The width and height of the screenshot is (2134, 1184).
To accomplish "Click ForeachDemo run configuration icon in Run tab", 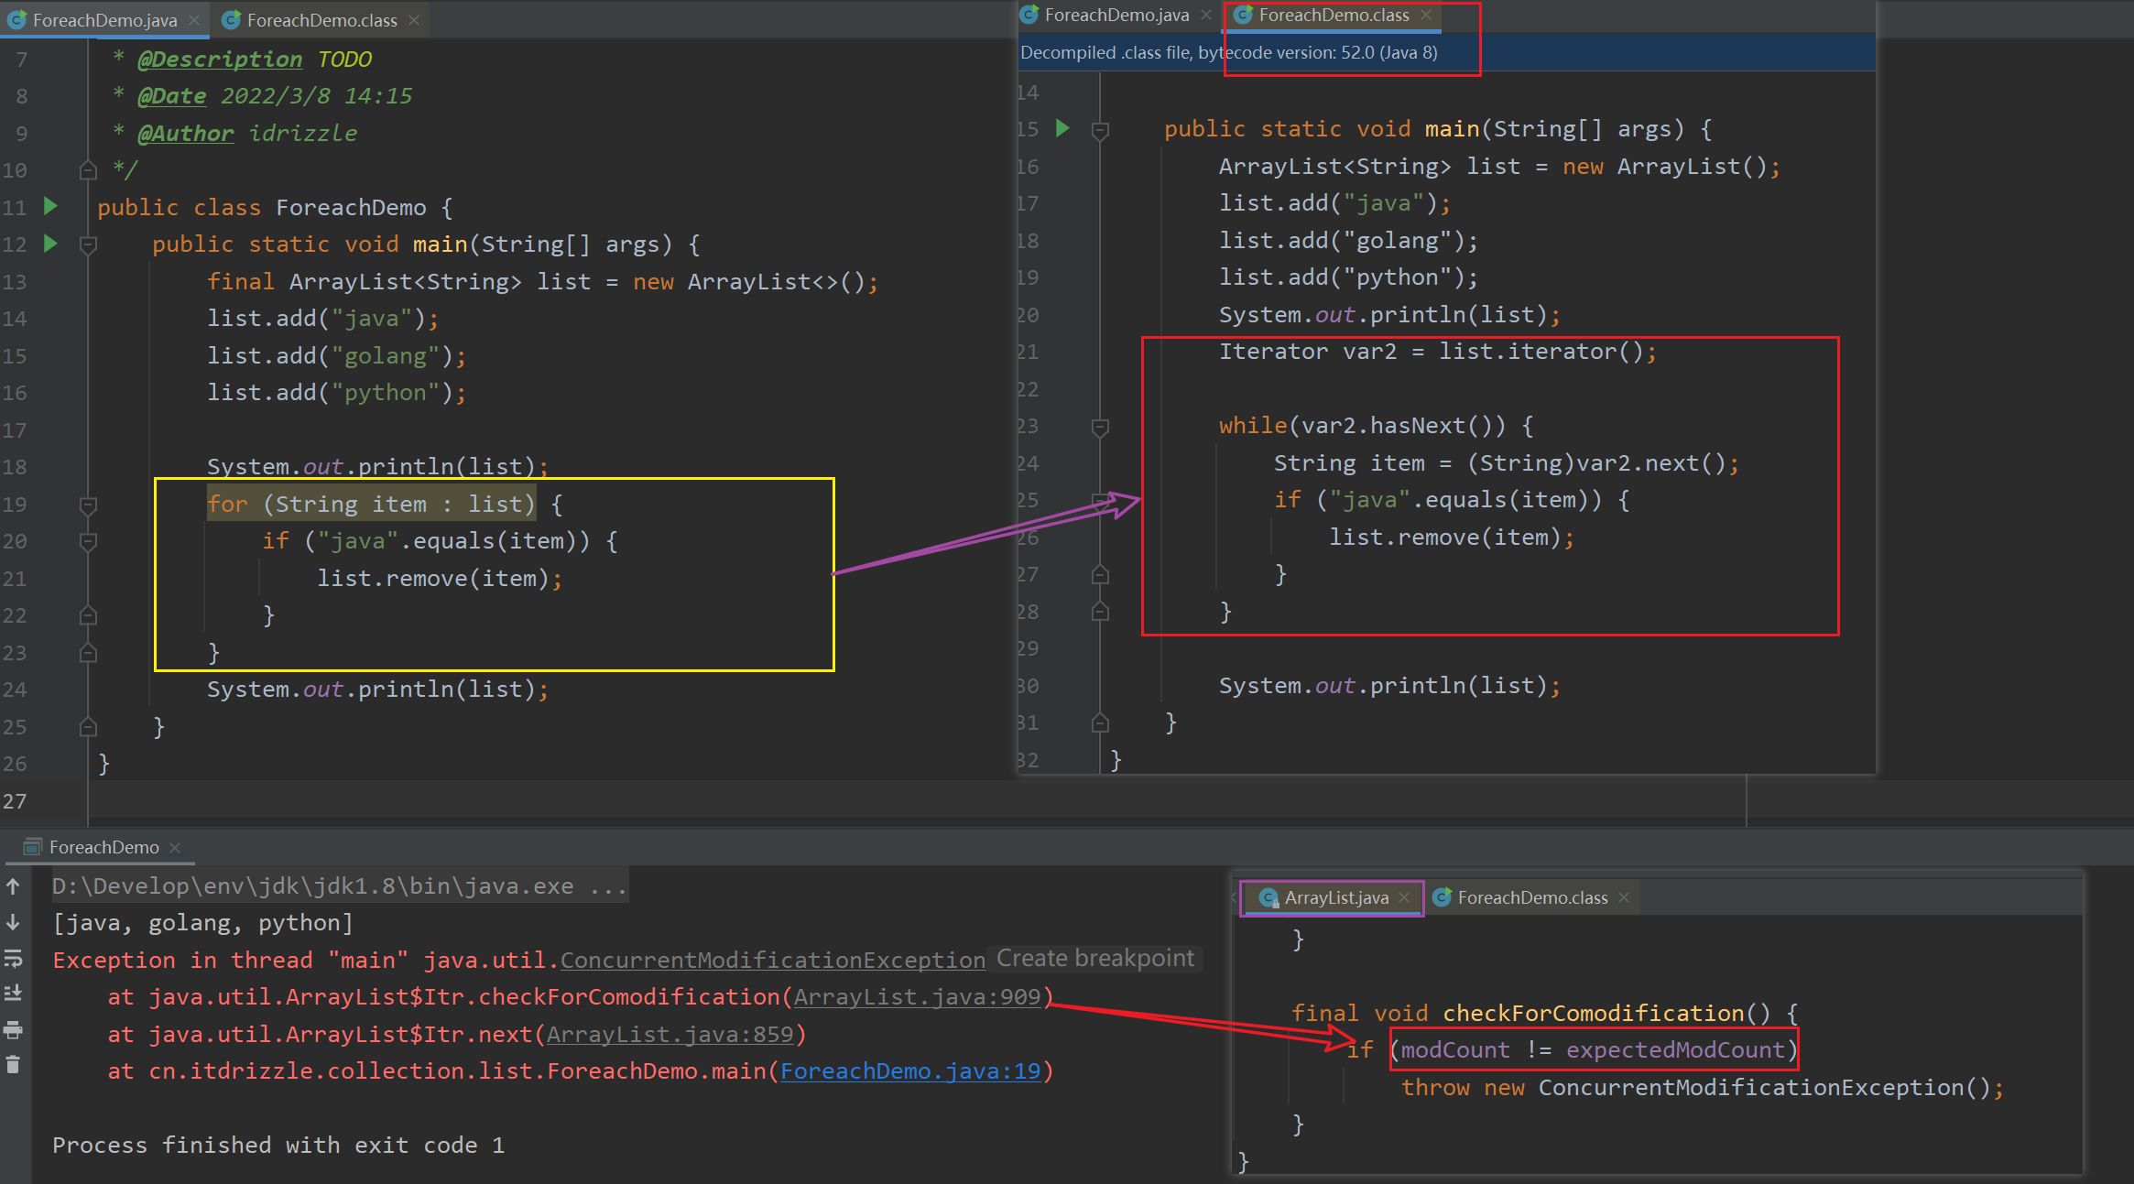I will pyautogui.click(x=32, y=847).
